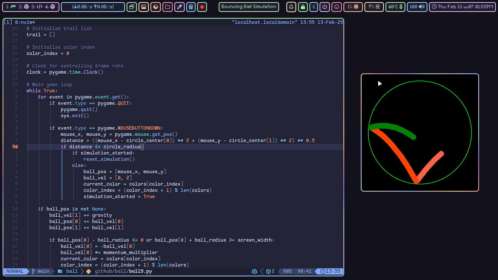
Task: Open the wallpaper picture icon
Action: tap(144, 7)
